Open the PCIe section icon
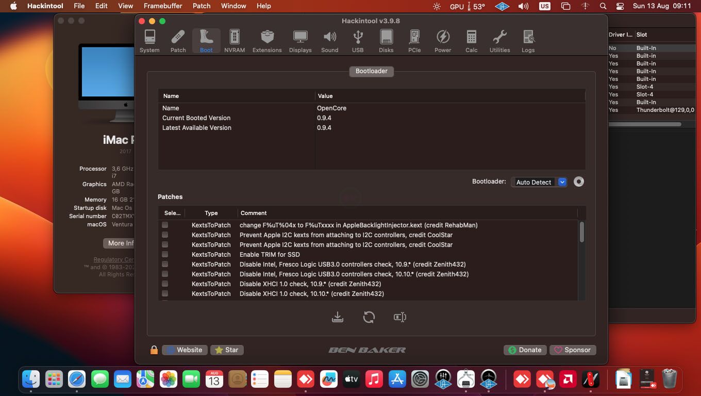This screenshot has height=396, width=701. (414, 40)
